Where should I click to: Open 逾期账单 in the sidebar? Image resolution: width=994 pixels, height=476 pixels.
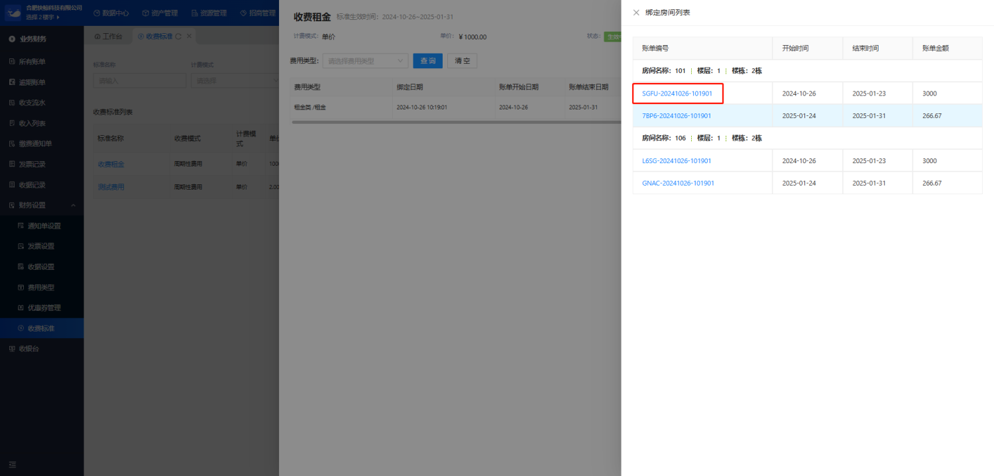click(x=42, y=82)
